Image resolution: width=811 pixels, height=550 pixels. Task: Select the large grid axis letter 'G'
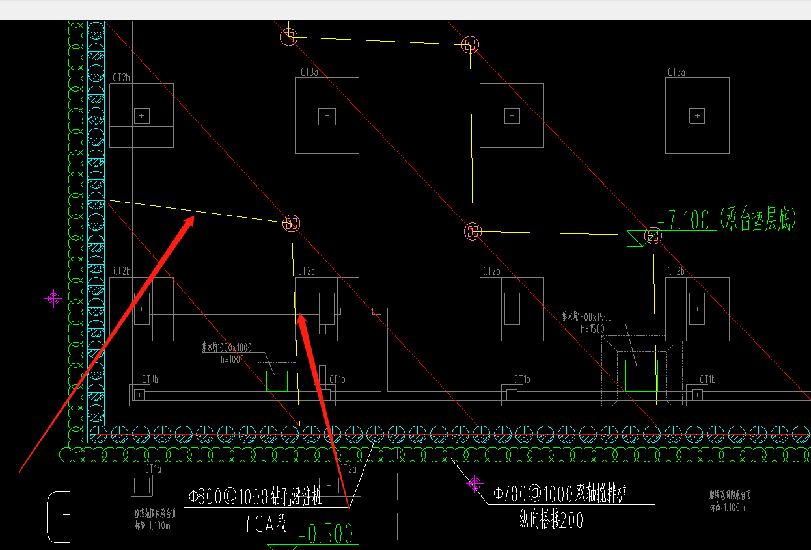59,517
